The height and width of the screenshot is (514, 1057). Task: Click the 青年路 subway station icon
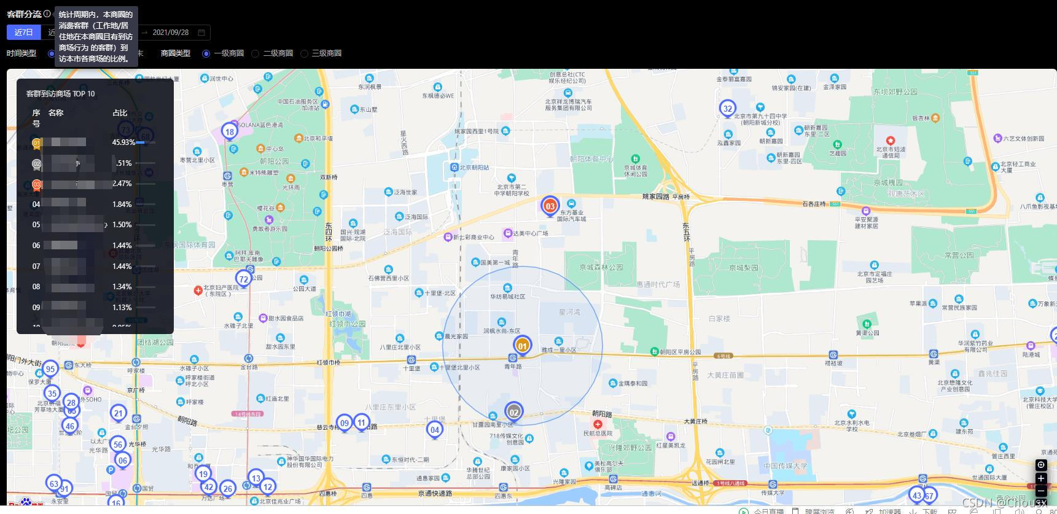(513, 358)
